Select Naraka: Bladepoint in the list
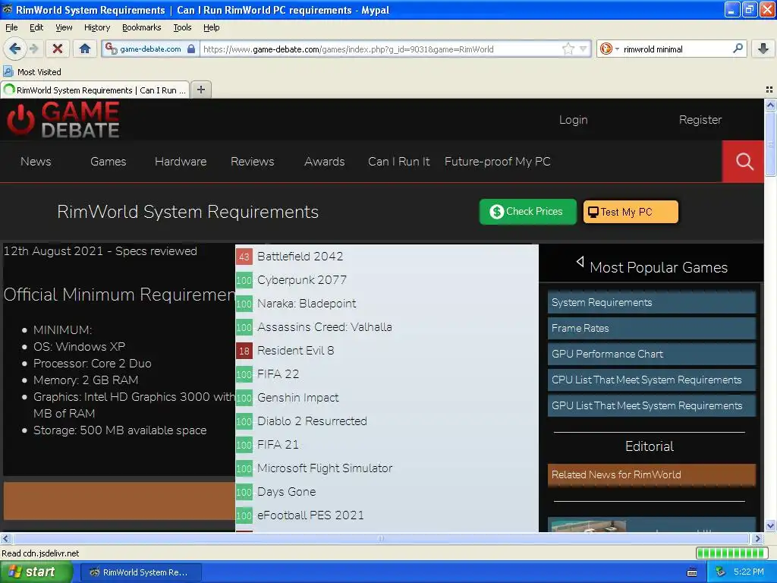 [307, 304]
